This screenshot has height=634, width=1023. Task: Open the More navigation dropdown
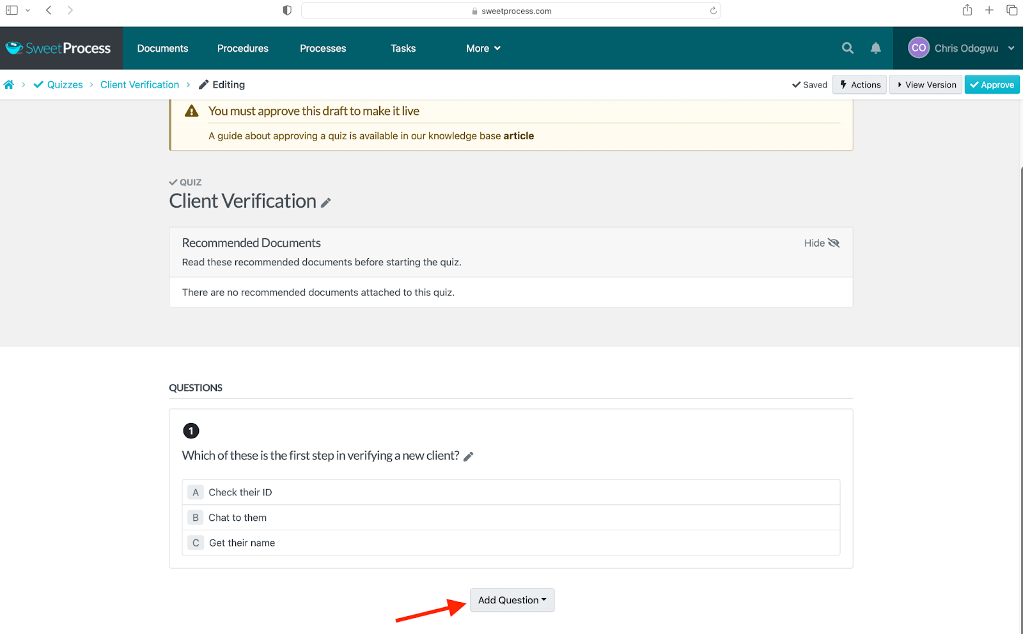click(x=483, y=49)
